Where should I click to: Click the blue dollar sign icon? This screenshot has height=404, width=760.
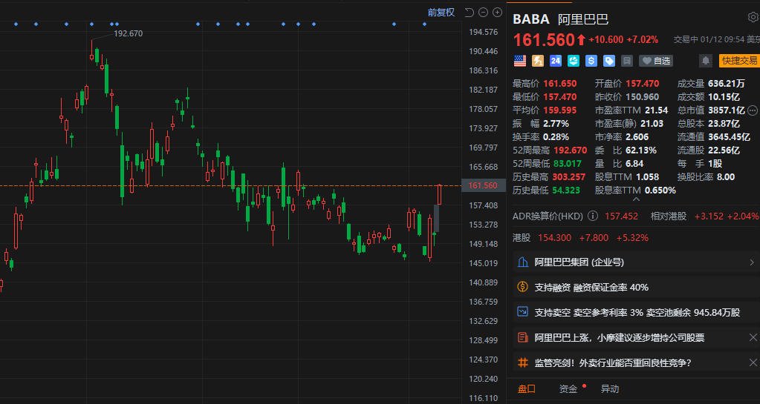pyautogui.click(x=591, y=61)
